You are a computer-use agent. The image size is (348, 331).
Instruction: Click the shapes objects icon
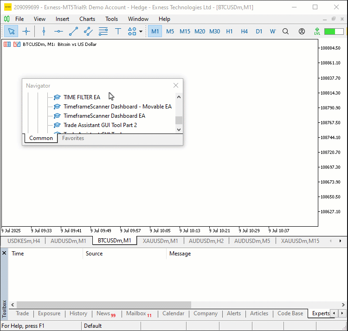[x=132, y=31]
